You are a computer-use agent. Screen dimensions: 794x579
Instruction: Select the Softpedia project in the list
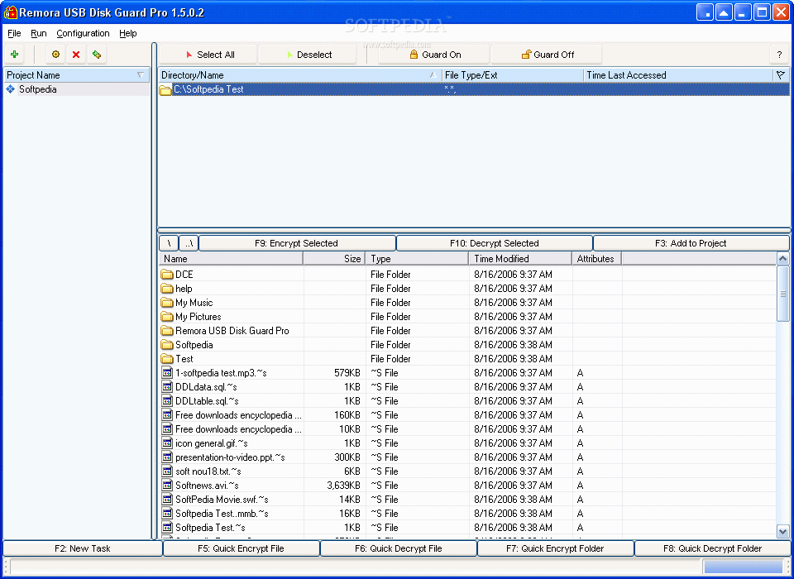tap(76, 89)
